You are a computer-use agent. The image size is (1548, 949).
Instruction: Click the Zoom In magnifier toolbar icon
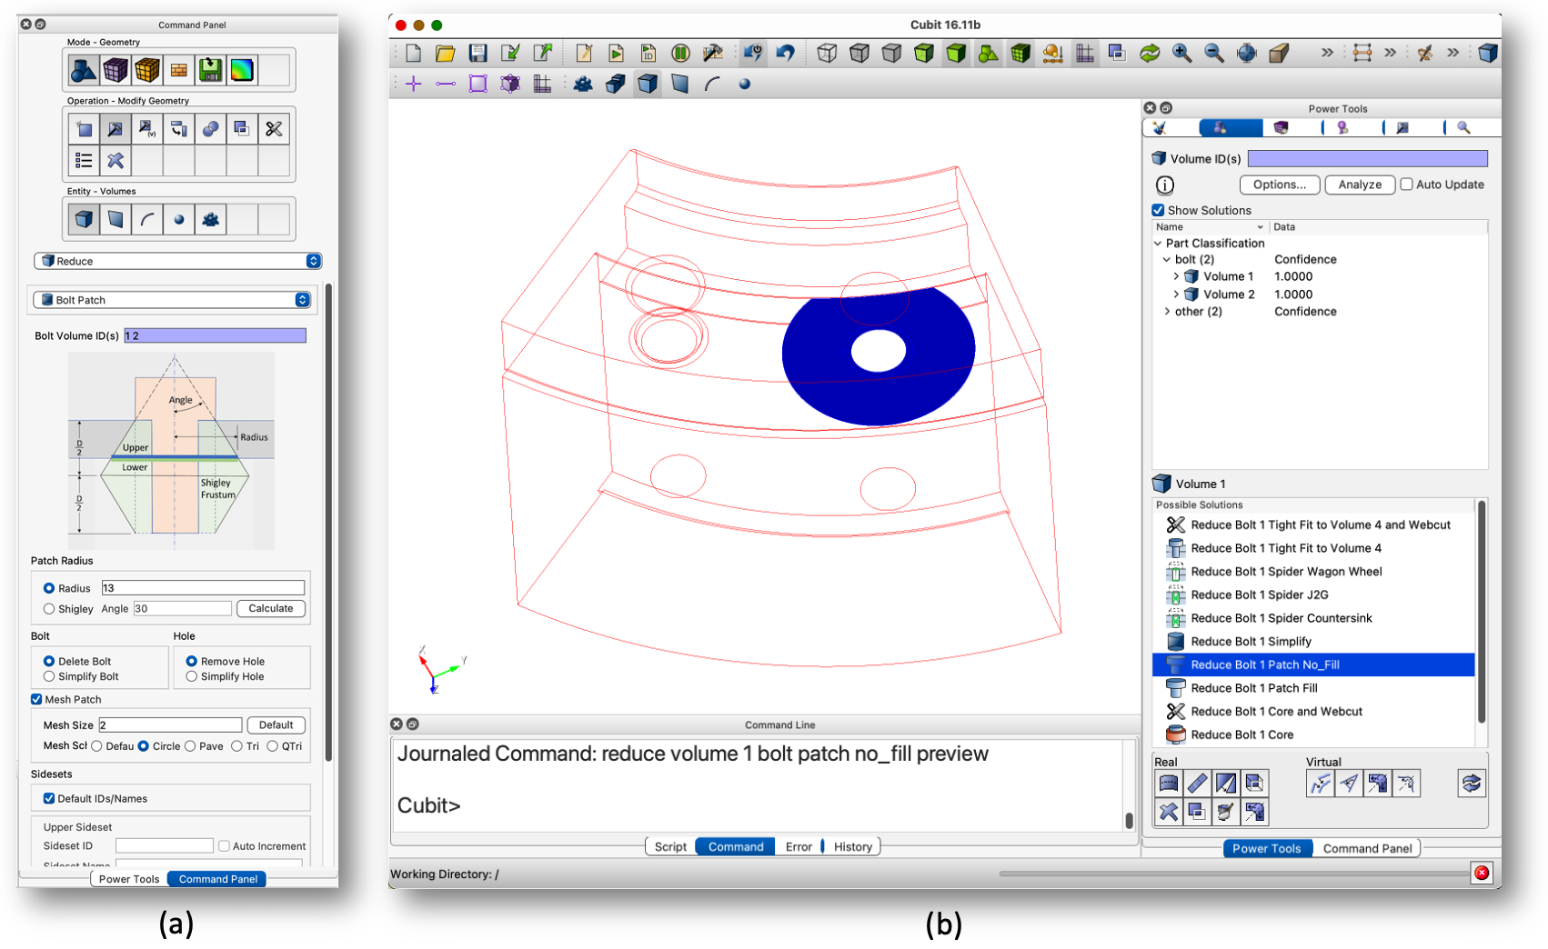click(1181, 53)
